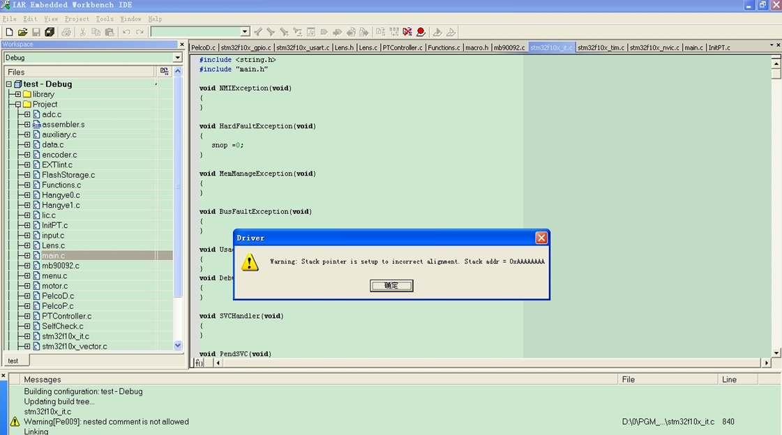Select PelcoP.c in the workspace tree
Screen dimensions: 782x435
(x=57, y=306)
